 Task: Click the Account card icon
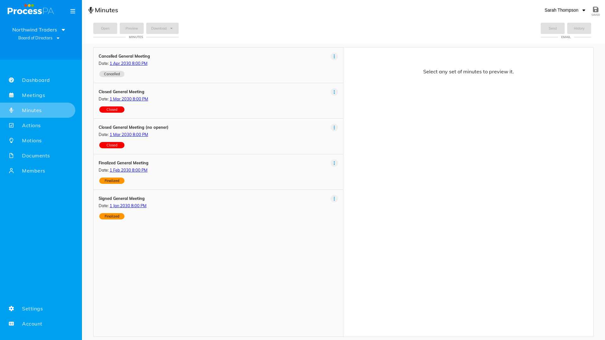pos(11,324)
